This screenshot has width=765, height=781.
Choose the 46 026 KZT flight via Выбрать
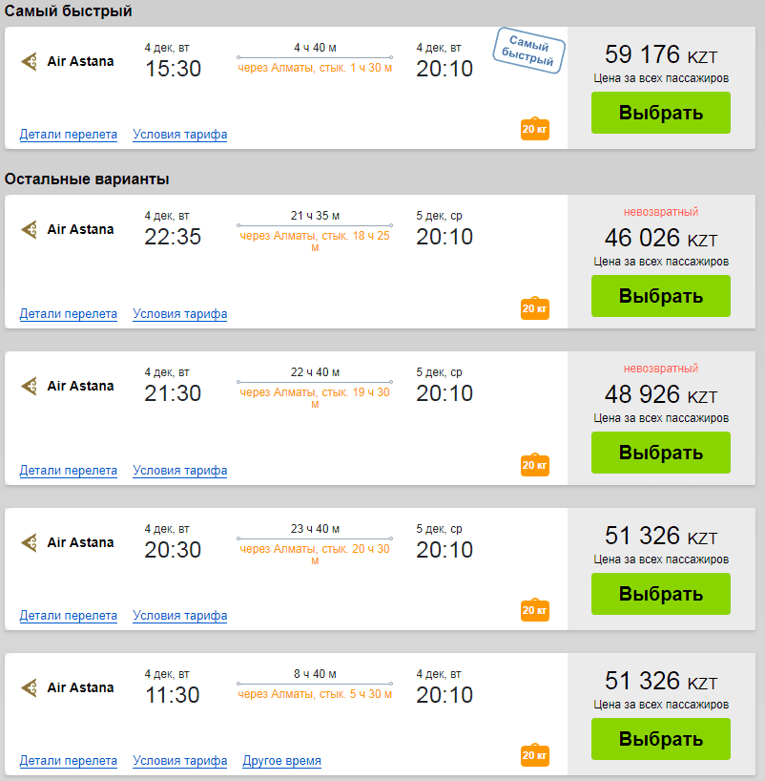coord(660,296)
